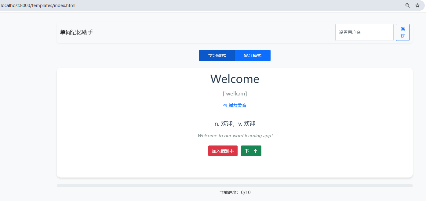Screen dimensions: 426x201
Task: Click the speaker icon beside 播放发音
Action: pos(225,105)
